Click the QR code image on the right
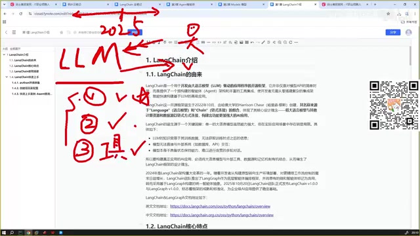420x236 pixels. coord(394,106)
